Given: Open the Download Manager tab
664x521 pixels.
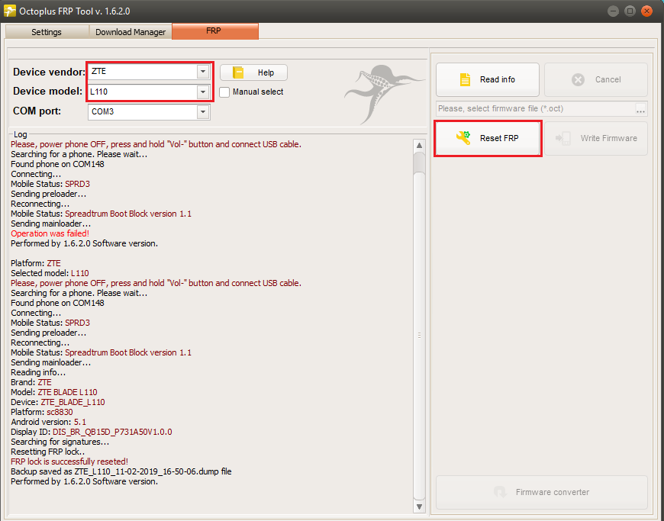Looking at the screenshot, I should pyautogui.click(x=131, y=32).
